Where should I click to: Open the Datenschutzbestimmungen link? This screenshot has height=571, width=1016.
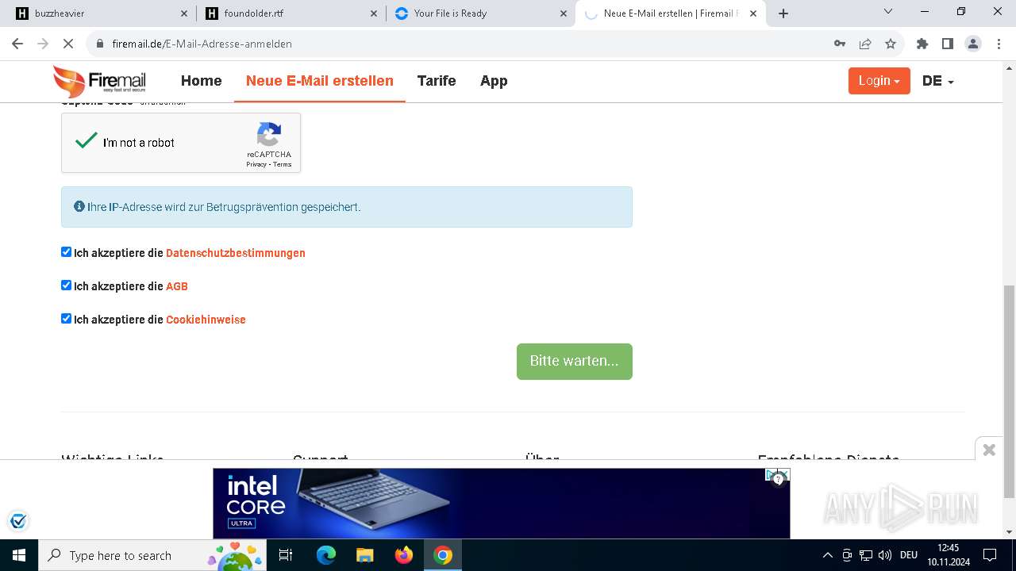tap(236, 253)
